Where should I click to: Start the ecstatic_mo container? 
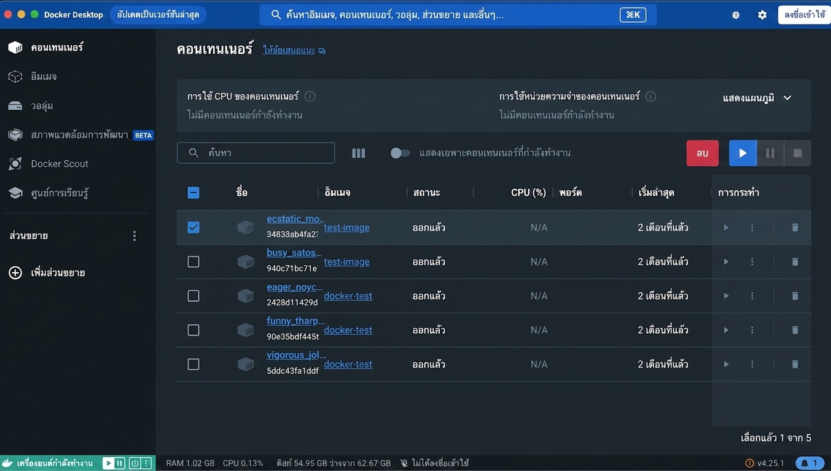[x=726, y=228]
